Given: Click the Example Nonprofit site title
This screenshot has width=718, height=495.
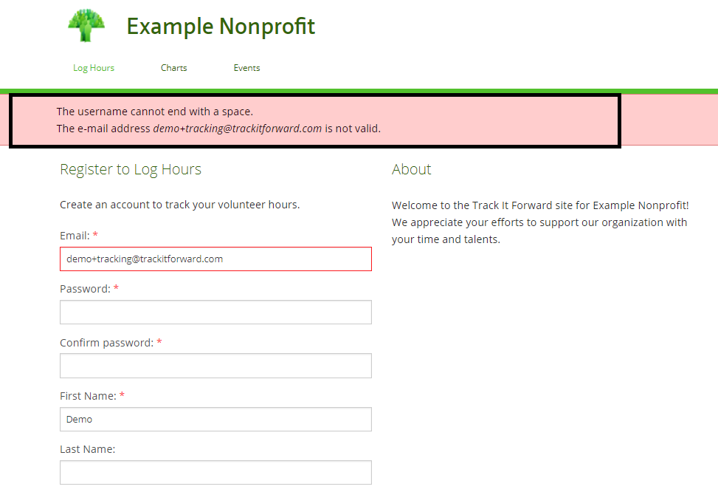Looking at the screenshot, I should point(221,27).
